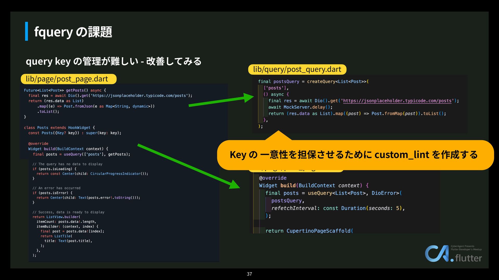
Task: Click the line "await MockServer.delay();"
Action: [300, 107]
